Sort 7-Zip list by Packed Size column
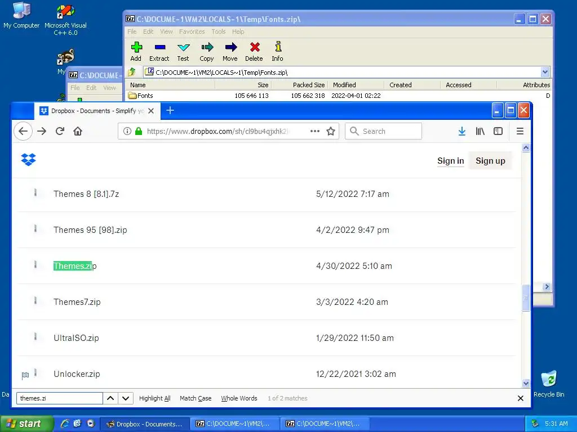 [x=300, y=85]
